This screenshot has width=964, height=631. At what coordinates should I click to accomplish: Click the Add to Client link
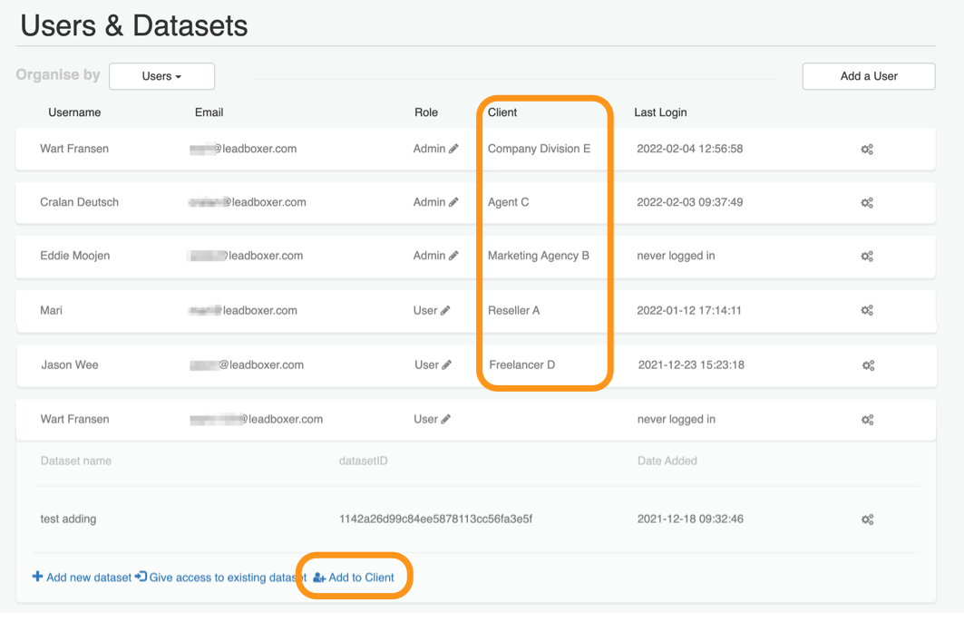point(354,578)
